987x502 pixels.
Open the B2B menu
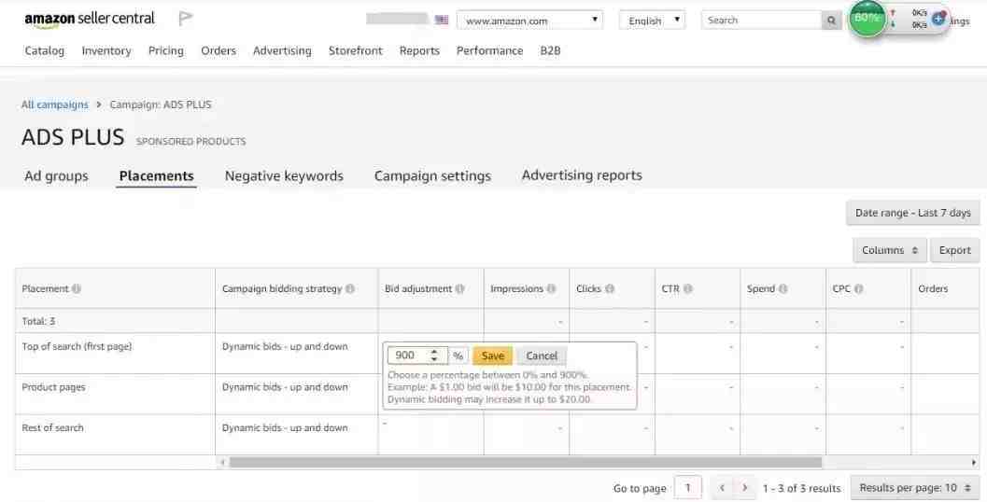pos(550,51)
